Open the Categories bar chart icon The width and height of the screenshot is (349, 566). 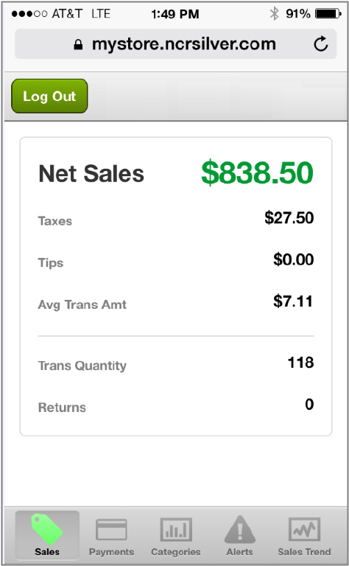(175, 530)
